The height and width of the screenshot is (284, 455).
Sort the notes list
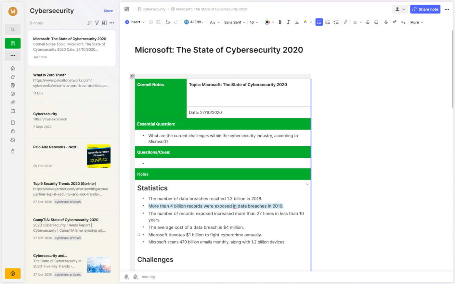point(89,23)
